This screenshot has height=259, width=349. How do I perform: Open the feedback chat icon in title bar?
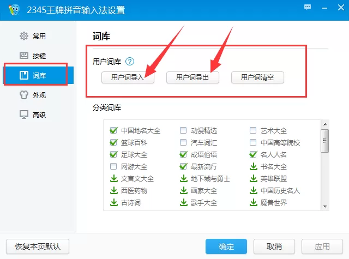coord(308,7)
